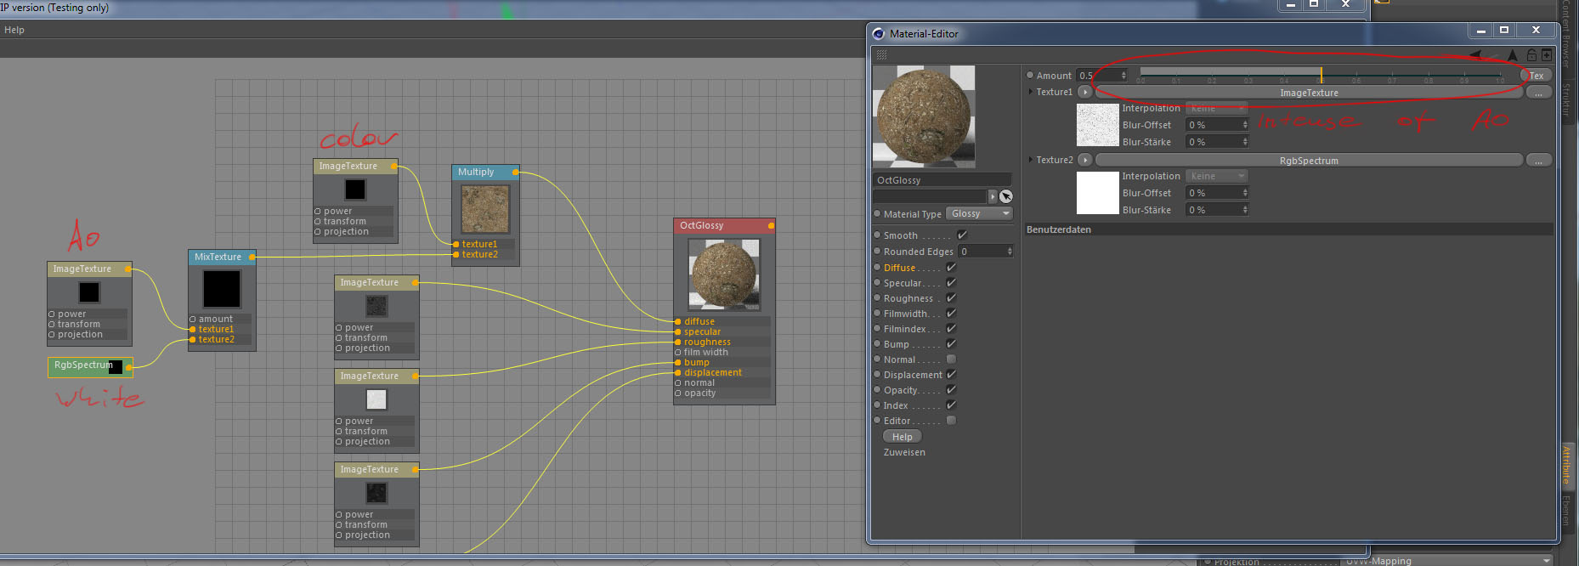Click the round arrow button next to Texture2
Viewport: 1579px width, 566px height.
tap(1084, 160)
